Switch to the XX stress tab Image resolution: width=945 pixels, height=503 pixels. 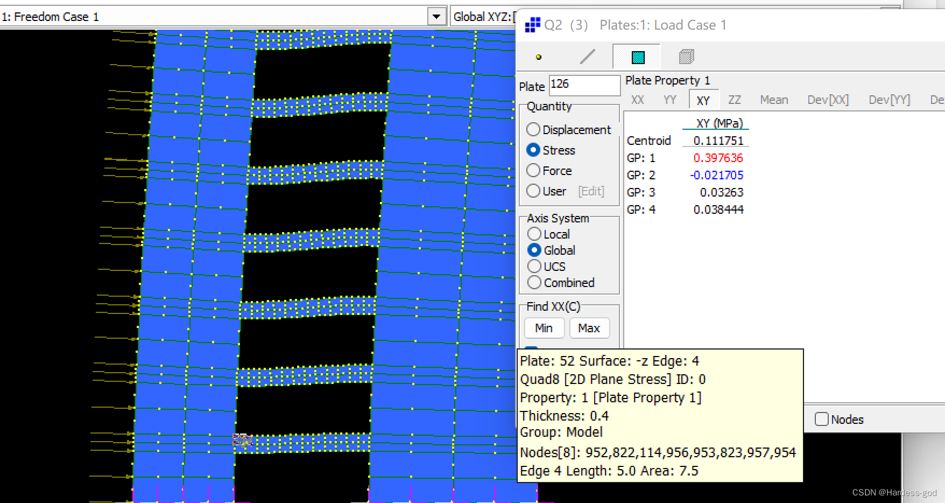(x=638, y=100)
